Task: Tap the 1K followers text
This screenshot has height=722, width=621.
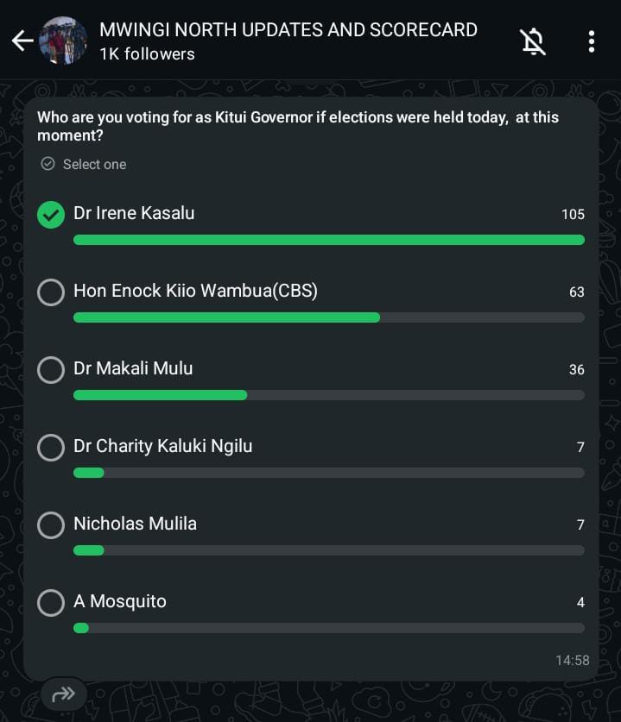Action: [x=147, y=53]
